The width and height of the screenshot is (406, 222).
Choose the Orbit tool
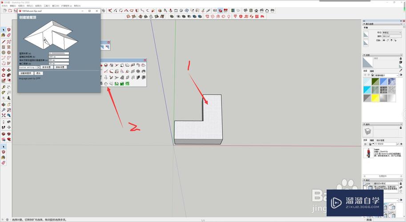4,104
